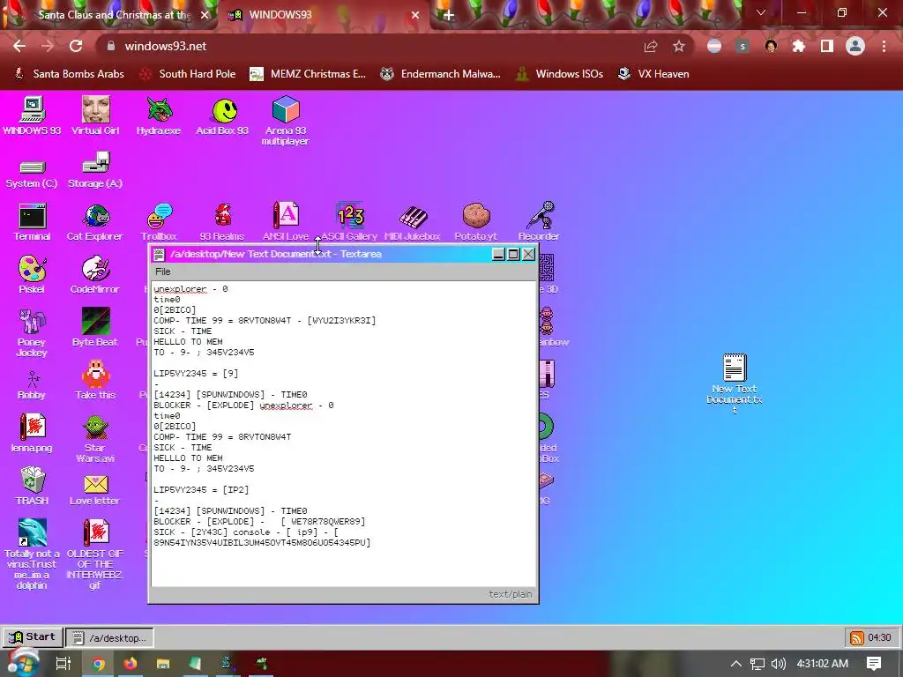Open South Hard Pole bookmark
The width and height of the screenshot is (903, 677).
tap(188, 74)
